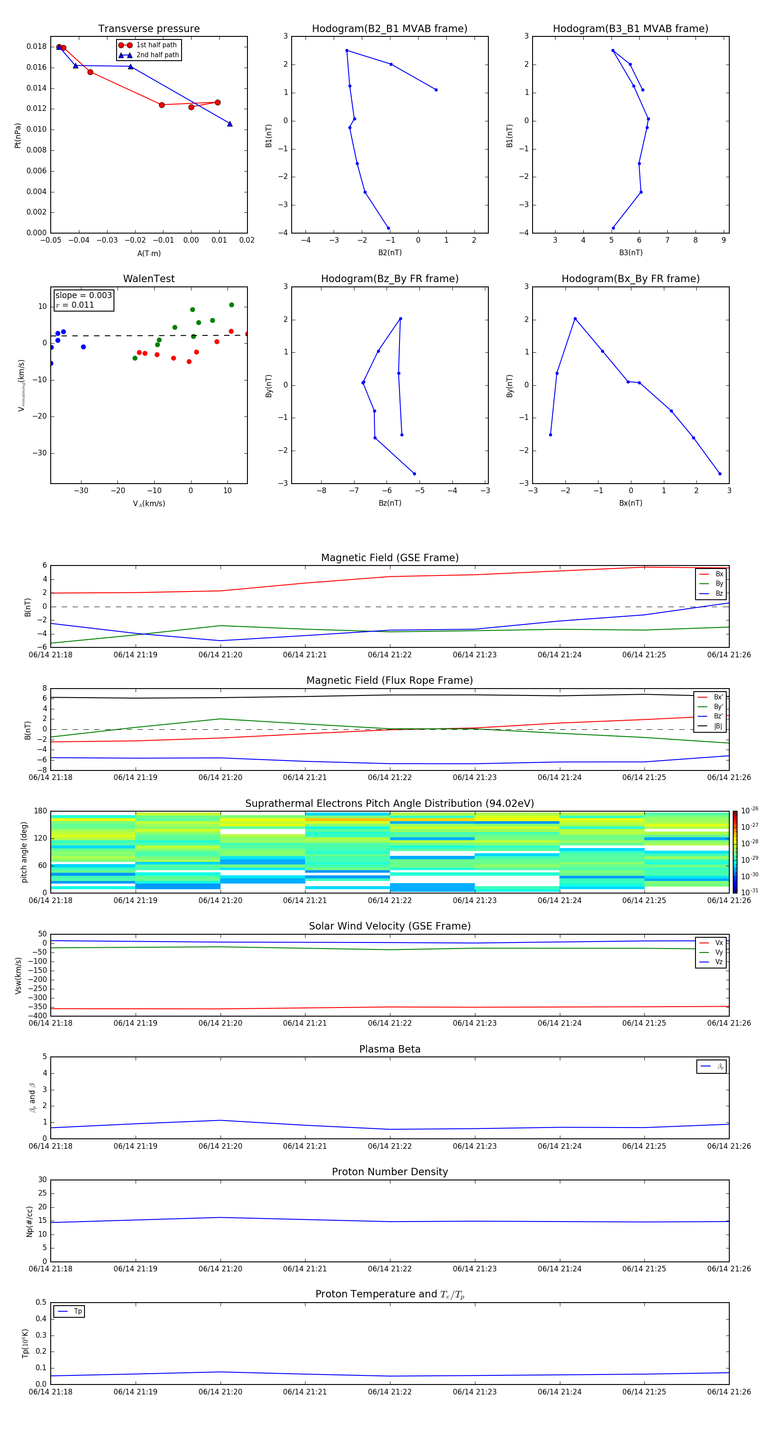The width and height of the screenshot is (780, 1430).
Task: Click the 'Bz' entry in GSE legend
Action: (711, 593)
